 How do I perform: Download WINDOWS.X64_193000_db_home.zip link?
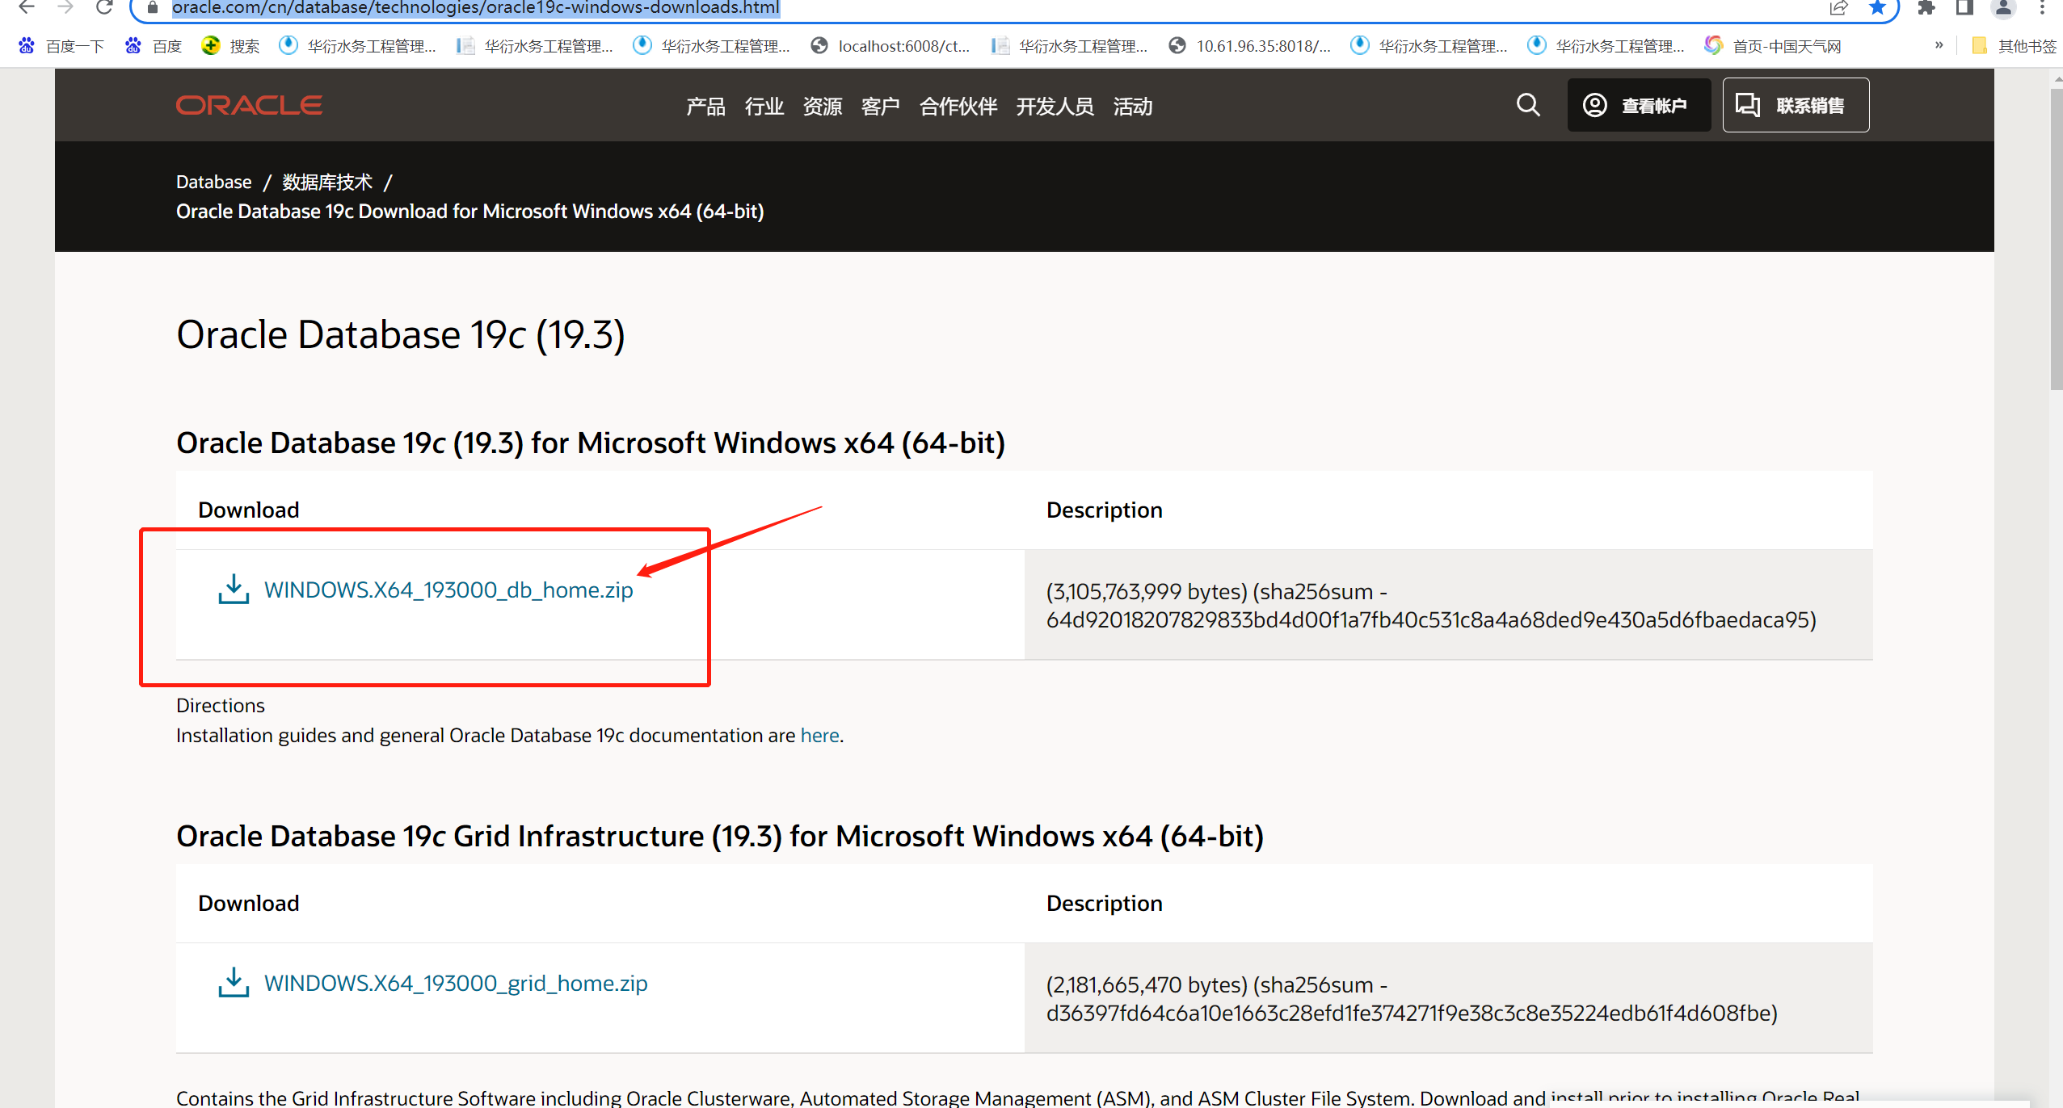tap(448, 590)
